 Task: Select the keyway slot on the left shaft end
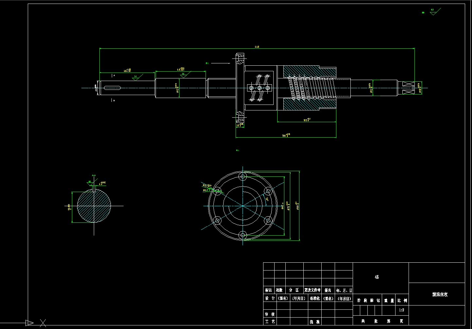(x=111, y=88)
